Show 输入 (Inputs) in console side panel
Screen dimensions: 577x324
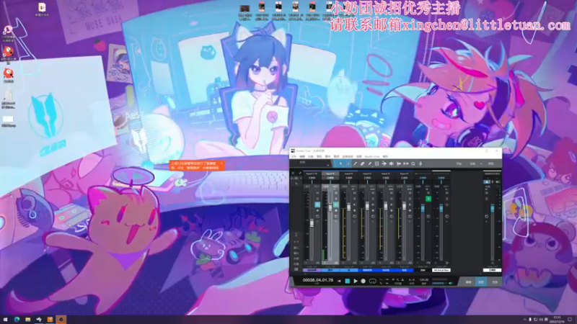tap(296, 248)
